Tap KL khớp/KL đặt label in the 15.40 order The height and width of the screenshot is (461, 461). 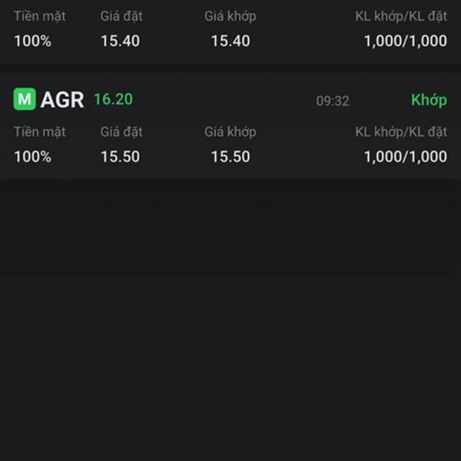pyautogui.click(x=401, y=16)
